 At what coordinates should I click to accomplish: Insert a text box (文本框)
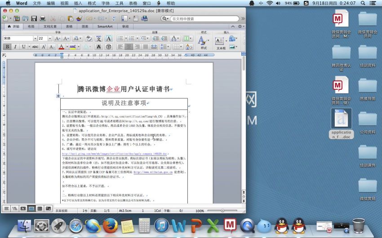tap(221, 42)
